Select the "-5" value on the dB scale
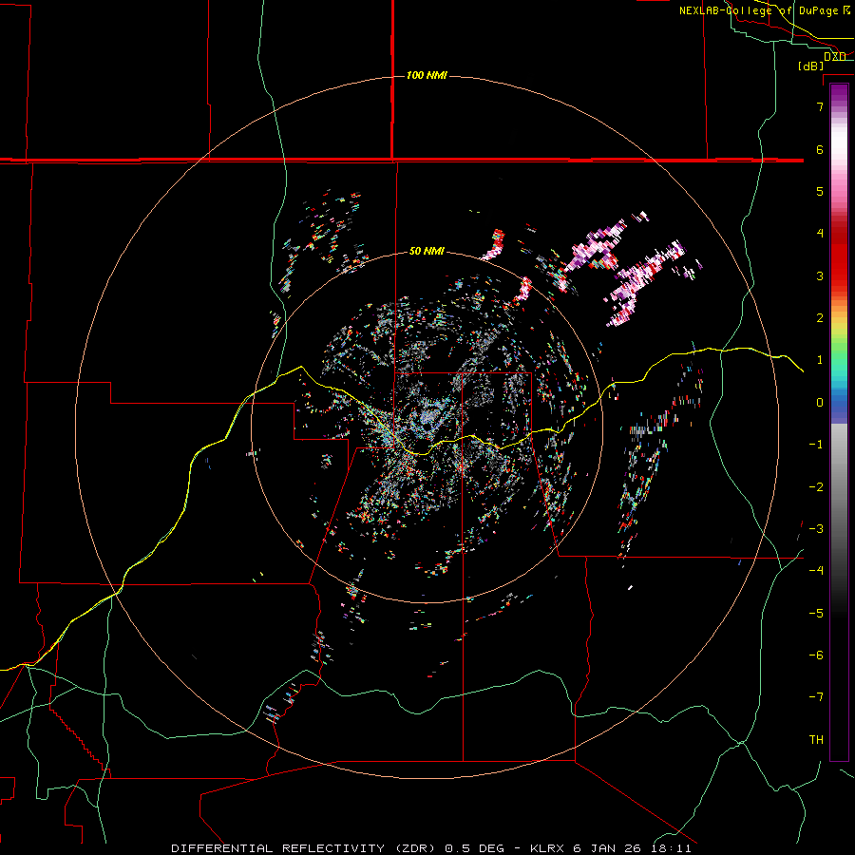The image size is (855, 855). [816, 614]
